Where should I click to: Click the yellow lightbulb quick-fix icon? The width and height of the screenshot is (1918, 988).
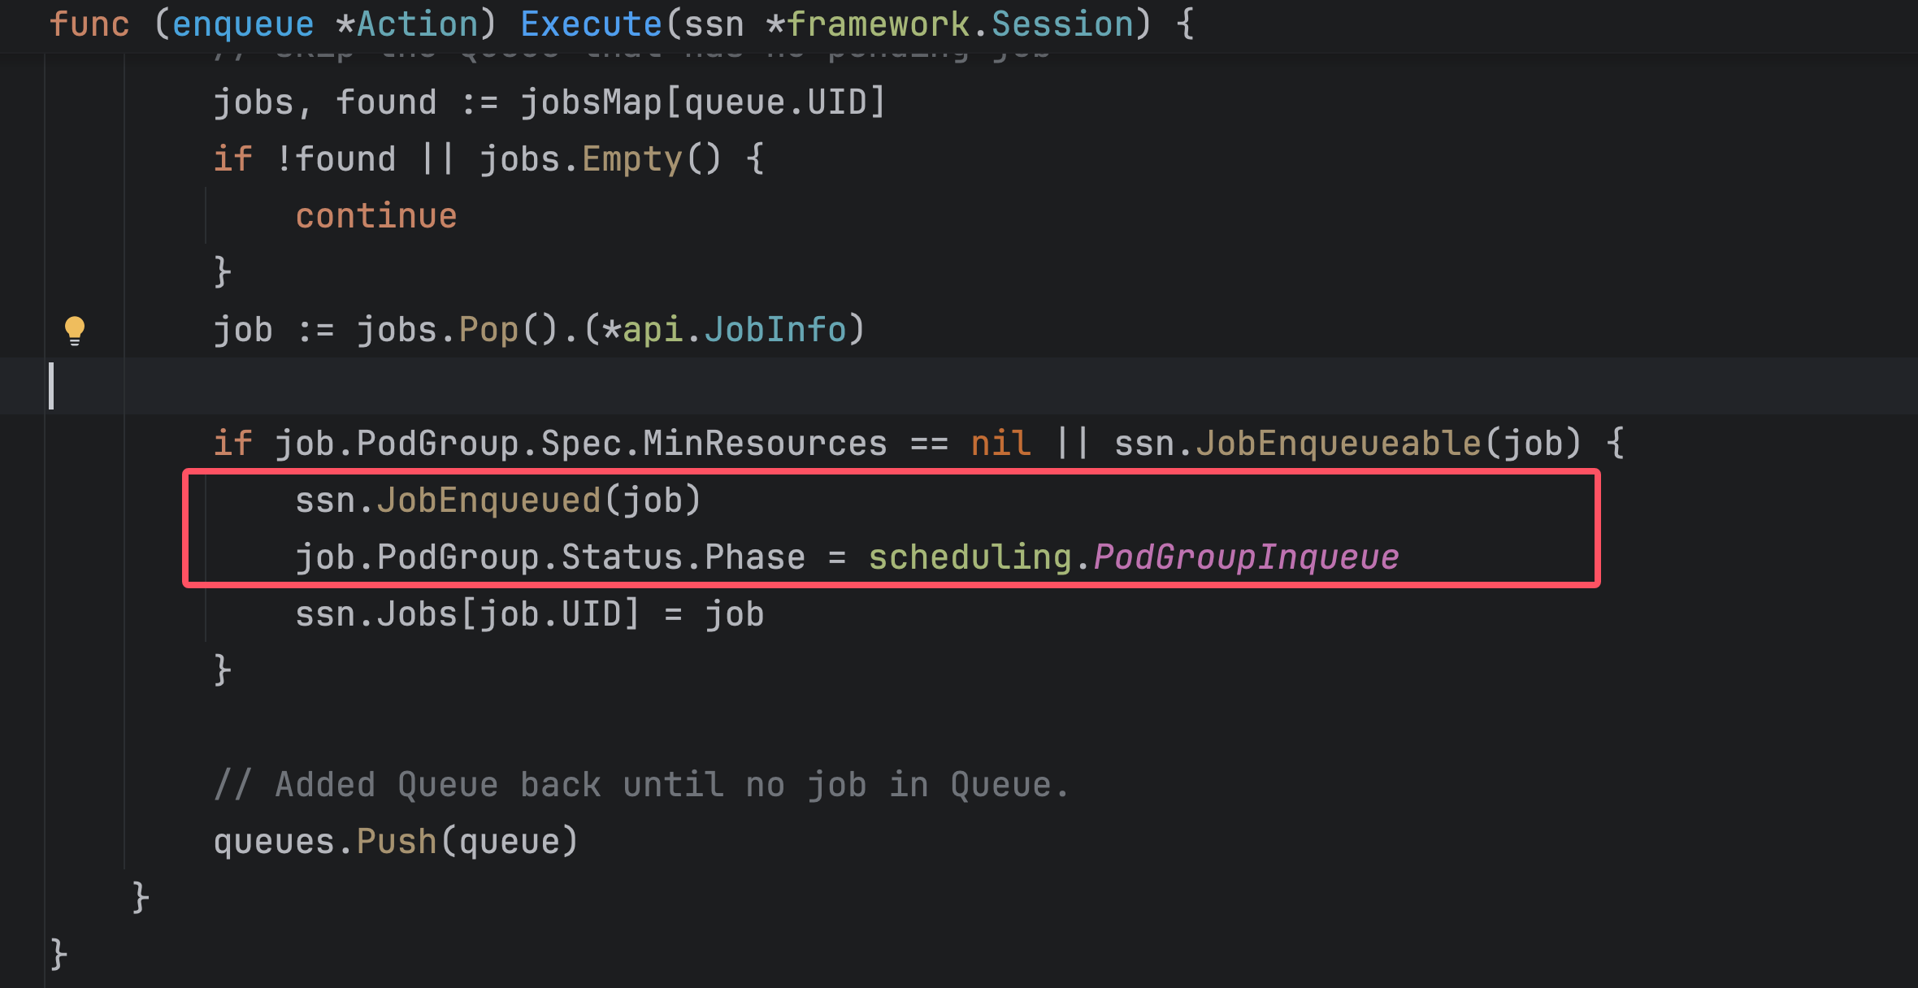coord(74,329)
